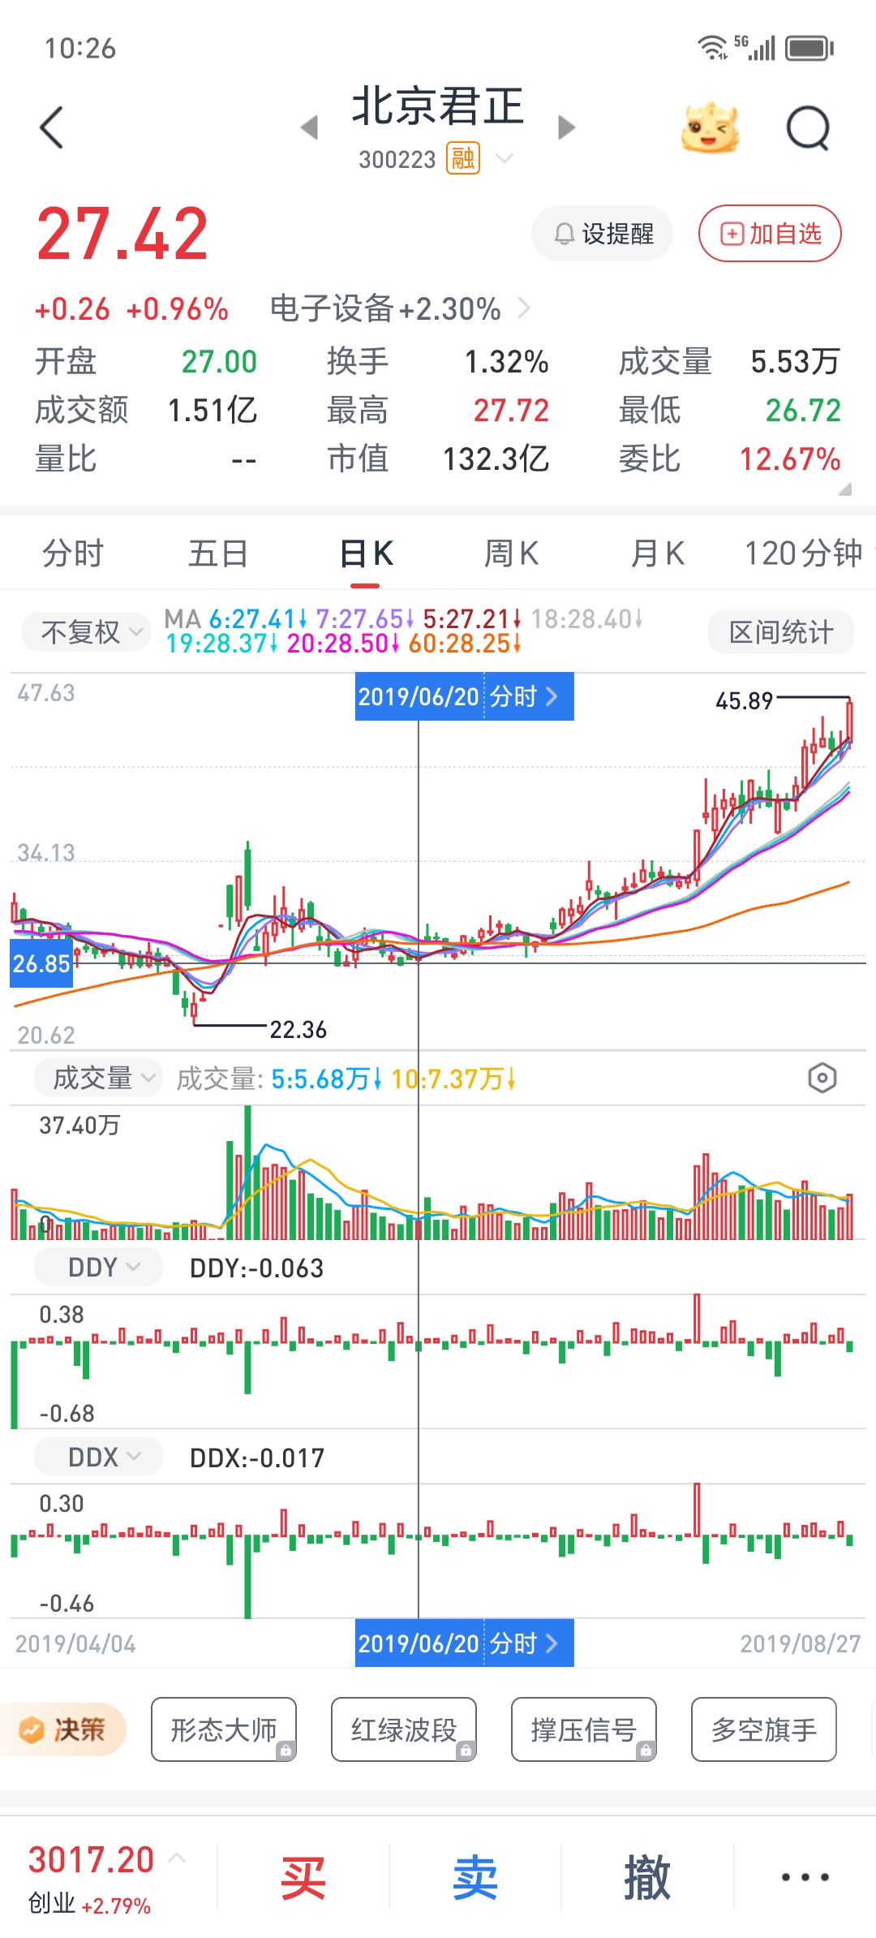
Task: Switch to 分时 chart tab
Action: pos(73,553)
